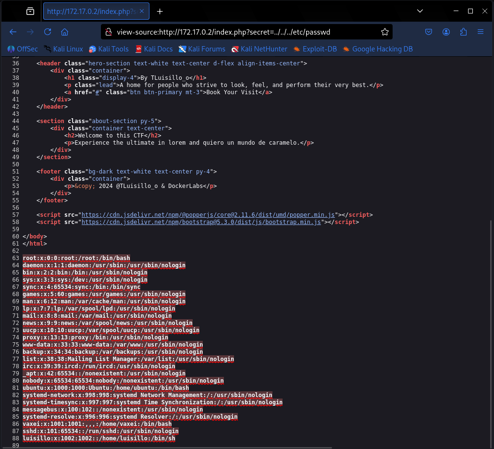Open the extensions puzzle icon
Screen dimensions: 494x449
pos(463,32)
